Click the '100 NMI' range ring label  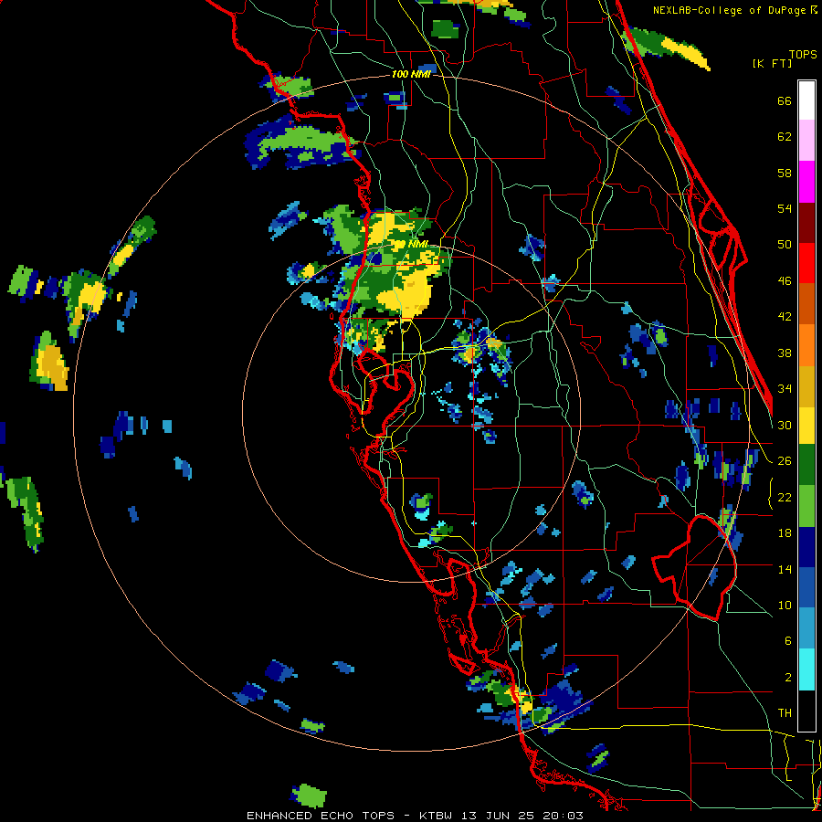pos(411,75)
